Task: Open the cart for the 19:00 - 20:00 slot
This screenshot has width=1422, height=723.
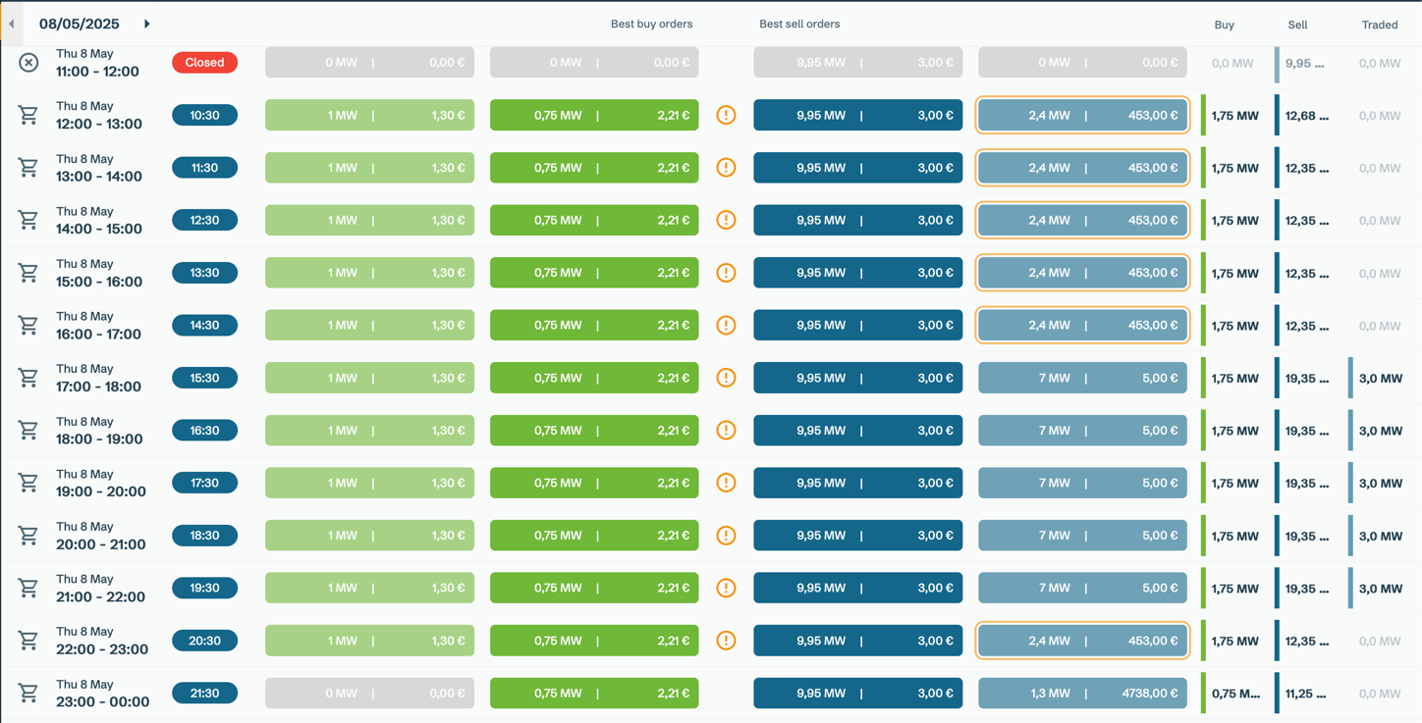Action: (x=28, y=483)
